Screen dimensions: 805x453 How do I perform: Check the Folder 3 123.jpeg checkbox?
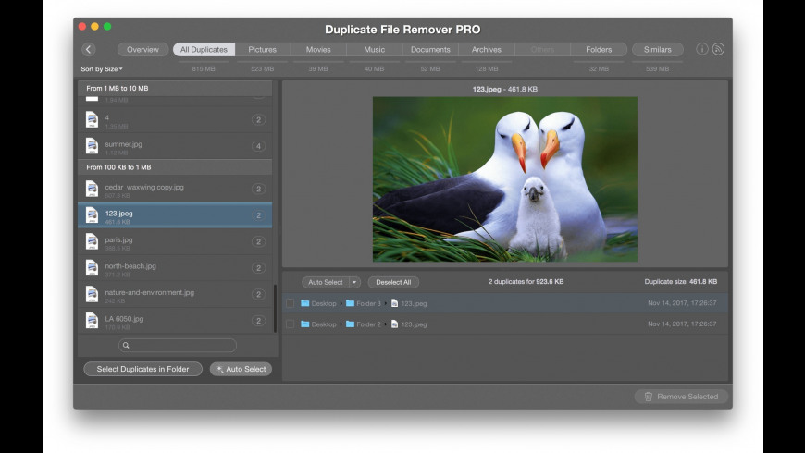click(291, 303)
